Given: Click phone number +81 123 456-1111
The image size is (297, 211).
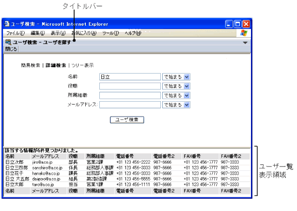Looking at the screenshot, I should (x=133, y=184).
